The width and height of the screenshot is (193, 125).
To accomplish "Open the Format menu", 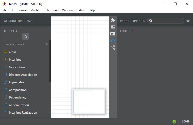I will point(23,10).
